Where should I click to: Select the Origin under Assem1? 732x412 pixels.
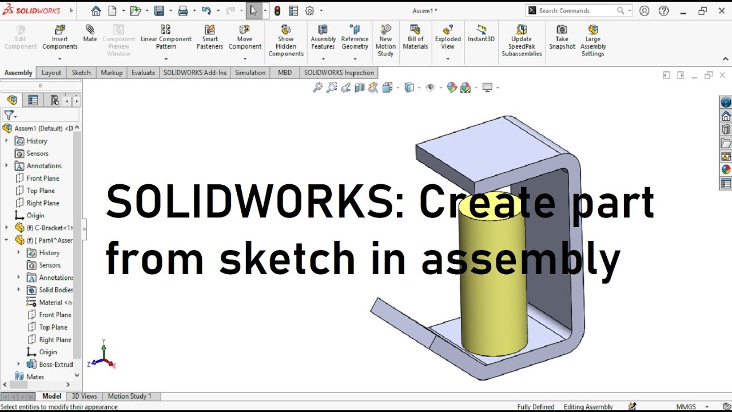[29, 215]
